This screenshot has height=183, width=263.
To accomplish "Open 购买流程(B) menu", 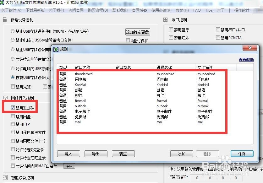I will (x=98, y=10).
